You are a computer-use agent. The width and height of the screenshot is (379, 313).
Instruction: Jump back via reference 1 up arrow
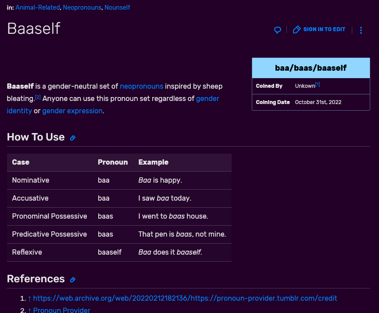pyautogui.click(x=29, y=299)
